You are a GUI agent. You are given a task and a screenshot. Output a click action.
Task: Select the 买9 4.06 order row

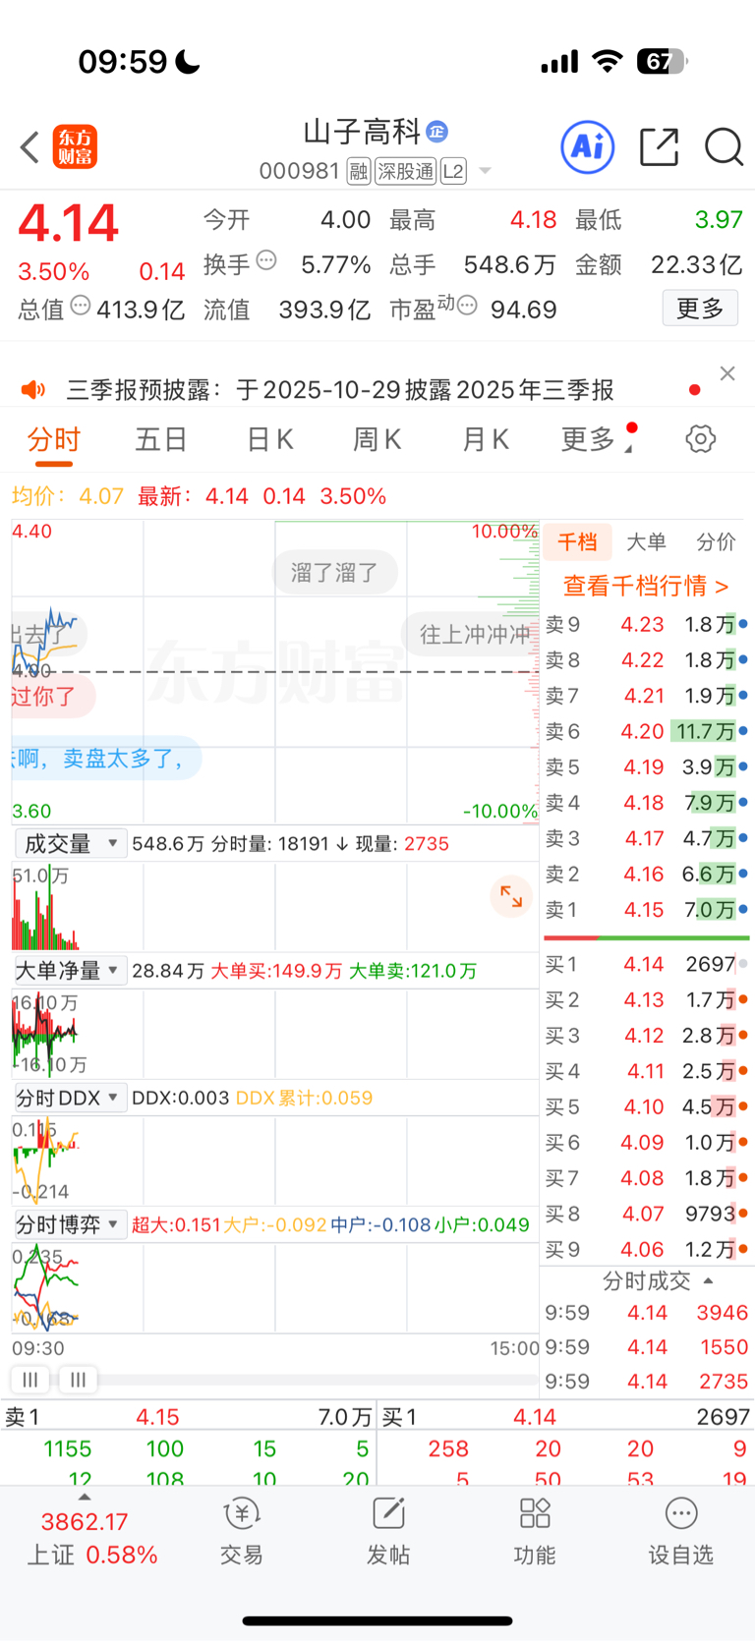click(x=646, y=1249)
